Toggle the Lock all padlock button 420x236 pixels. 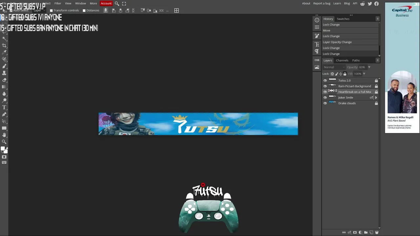[345, 74]
